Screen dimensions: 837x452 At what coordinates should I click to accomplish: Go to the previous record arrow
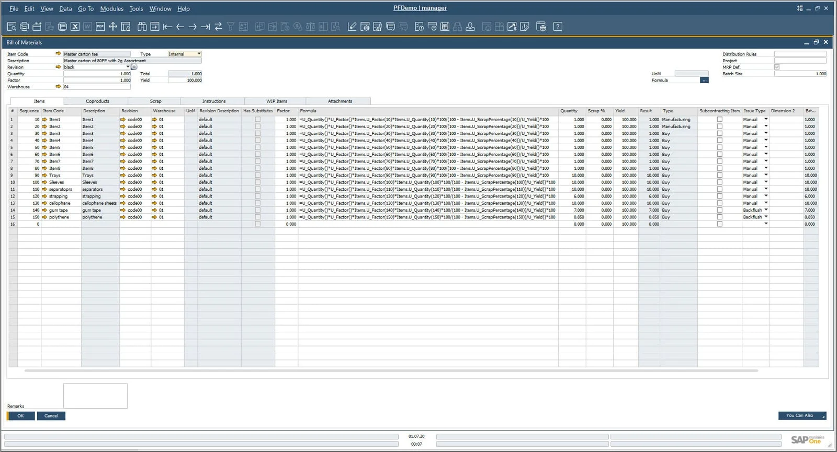(180, 27)
